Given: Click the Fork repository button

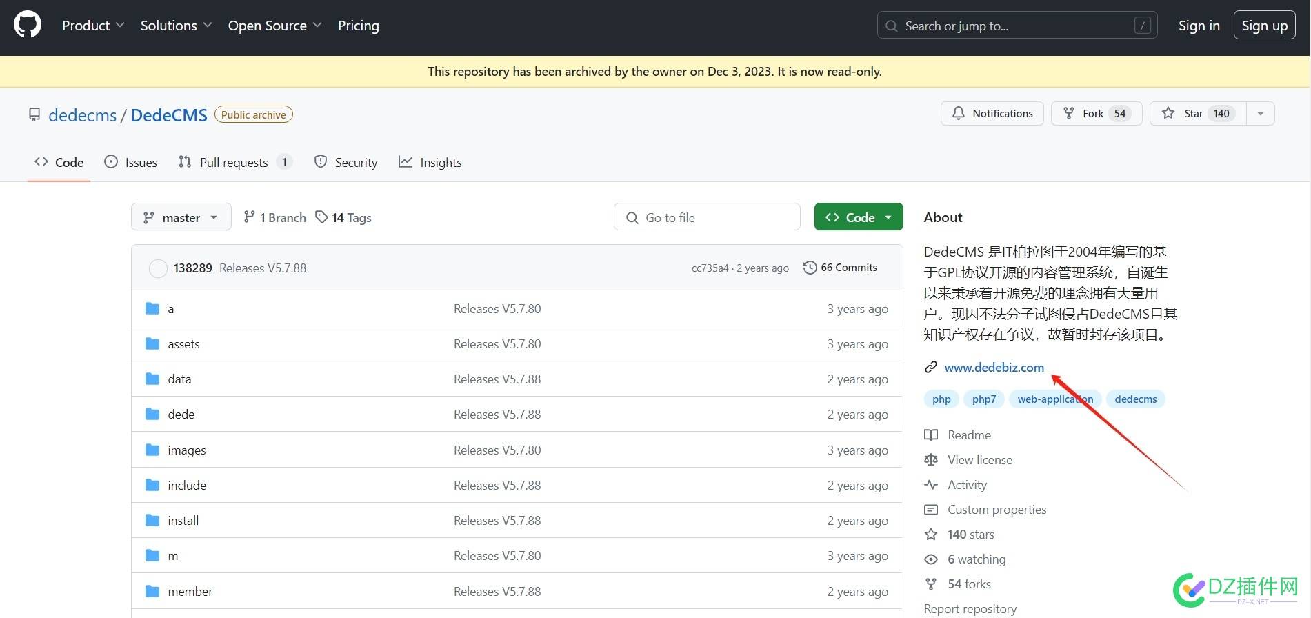Looking at the screenshot, I should [x=1096, y=114].
